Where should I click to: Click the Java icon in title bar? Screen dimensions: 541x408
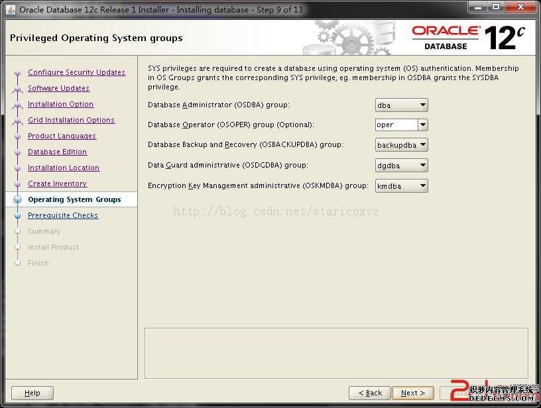pos(11,9)
